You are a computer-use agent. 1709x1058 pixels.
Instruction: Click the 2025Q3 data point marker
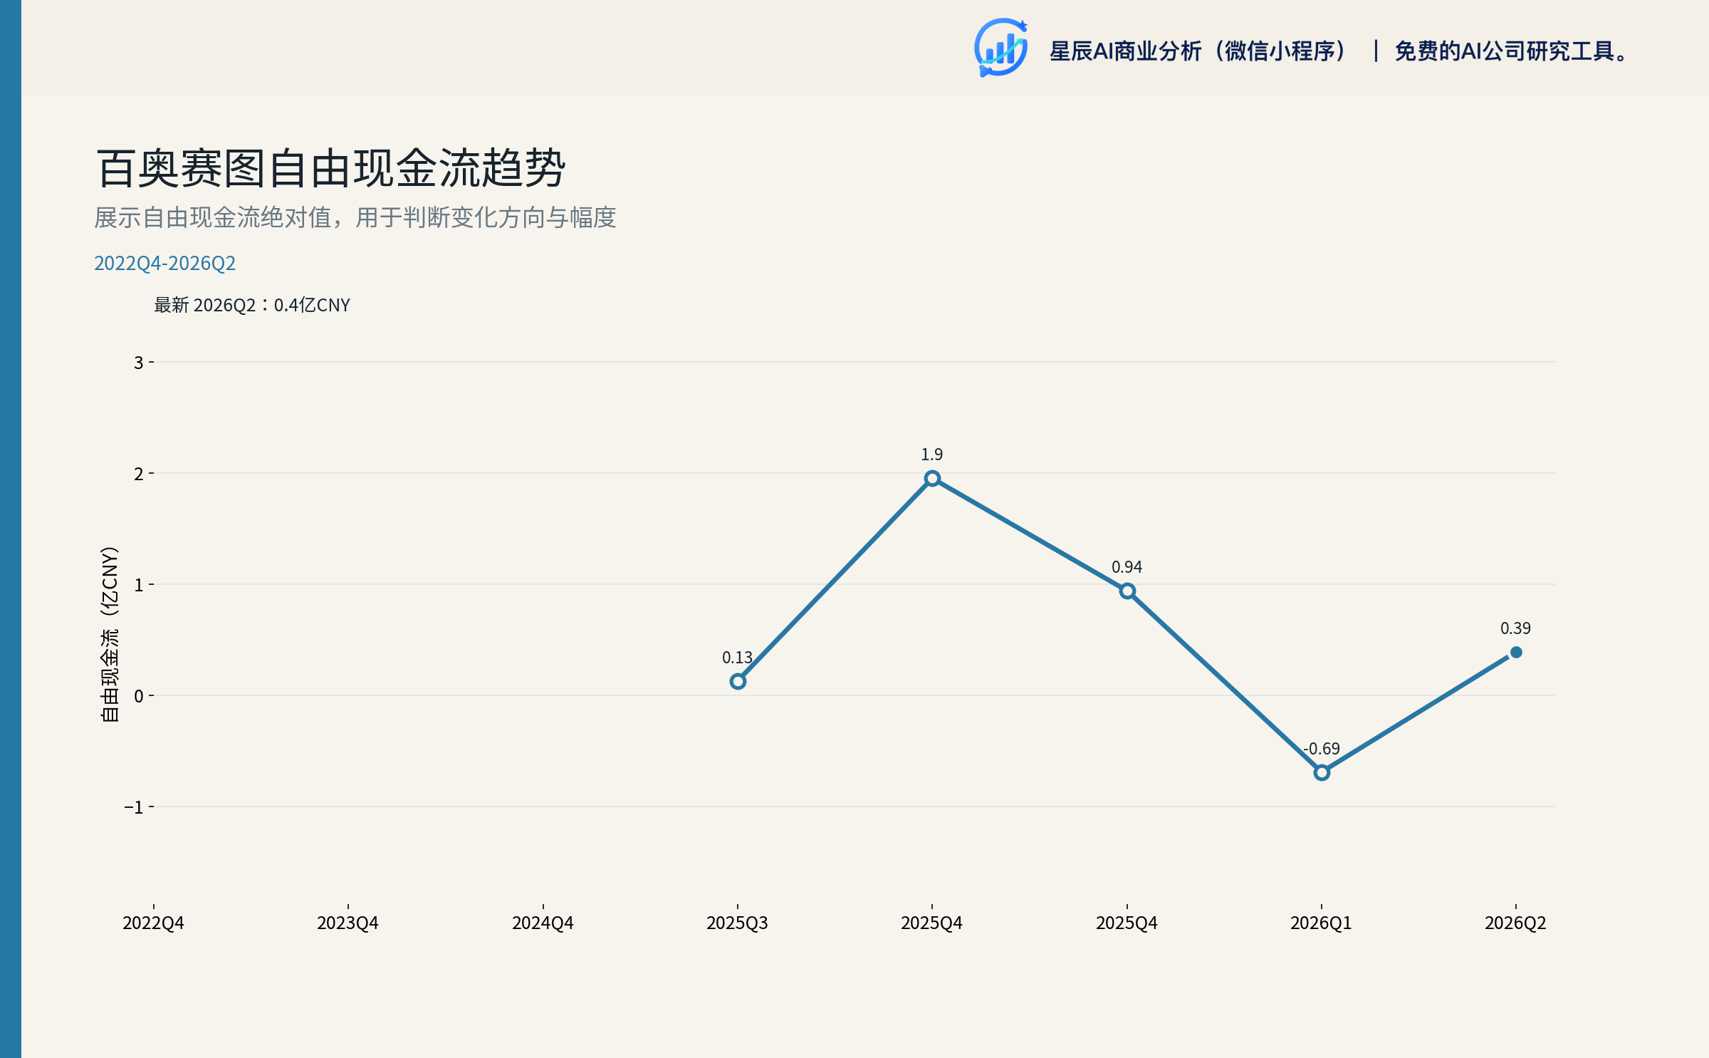click(738, 682)
